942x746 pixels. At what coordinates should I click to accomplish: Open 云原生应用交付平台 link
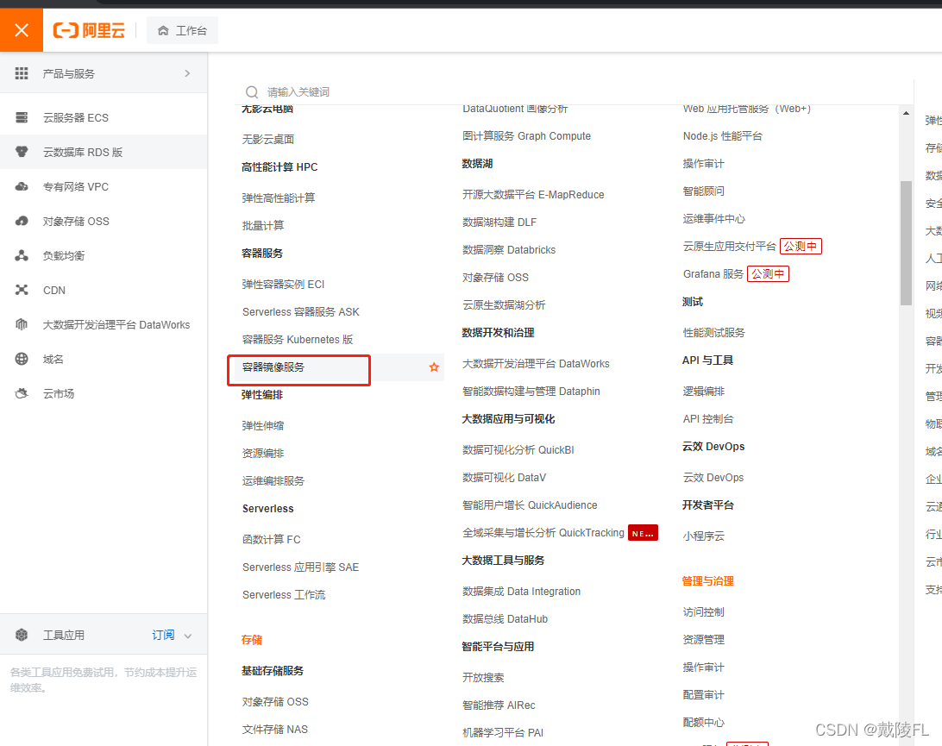(729, 247)
